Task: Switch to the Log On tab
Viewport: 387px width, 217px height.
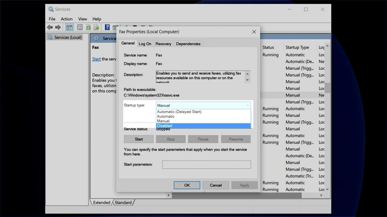Action: (145, 44)
